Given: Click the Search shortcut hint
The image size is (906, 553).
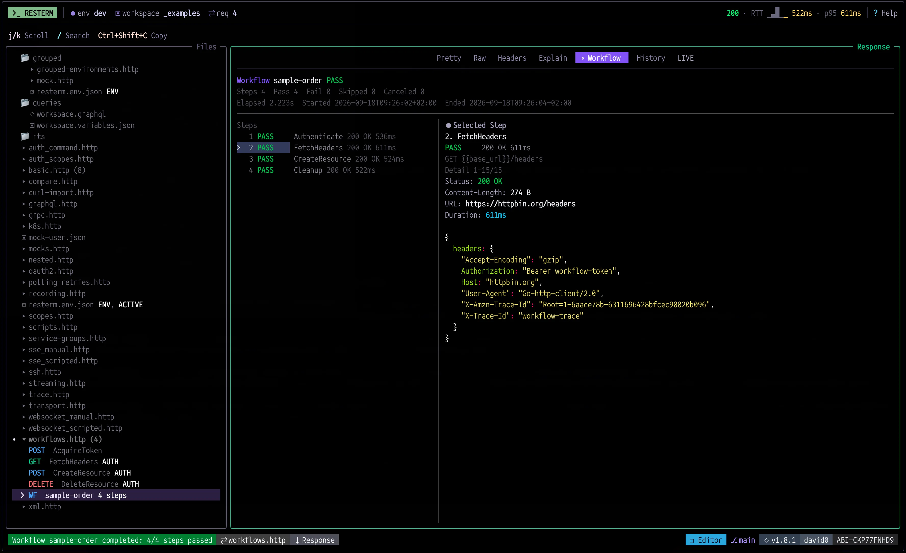Looking at the screenshot, I should coord(73,35).
